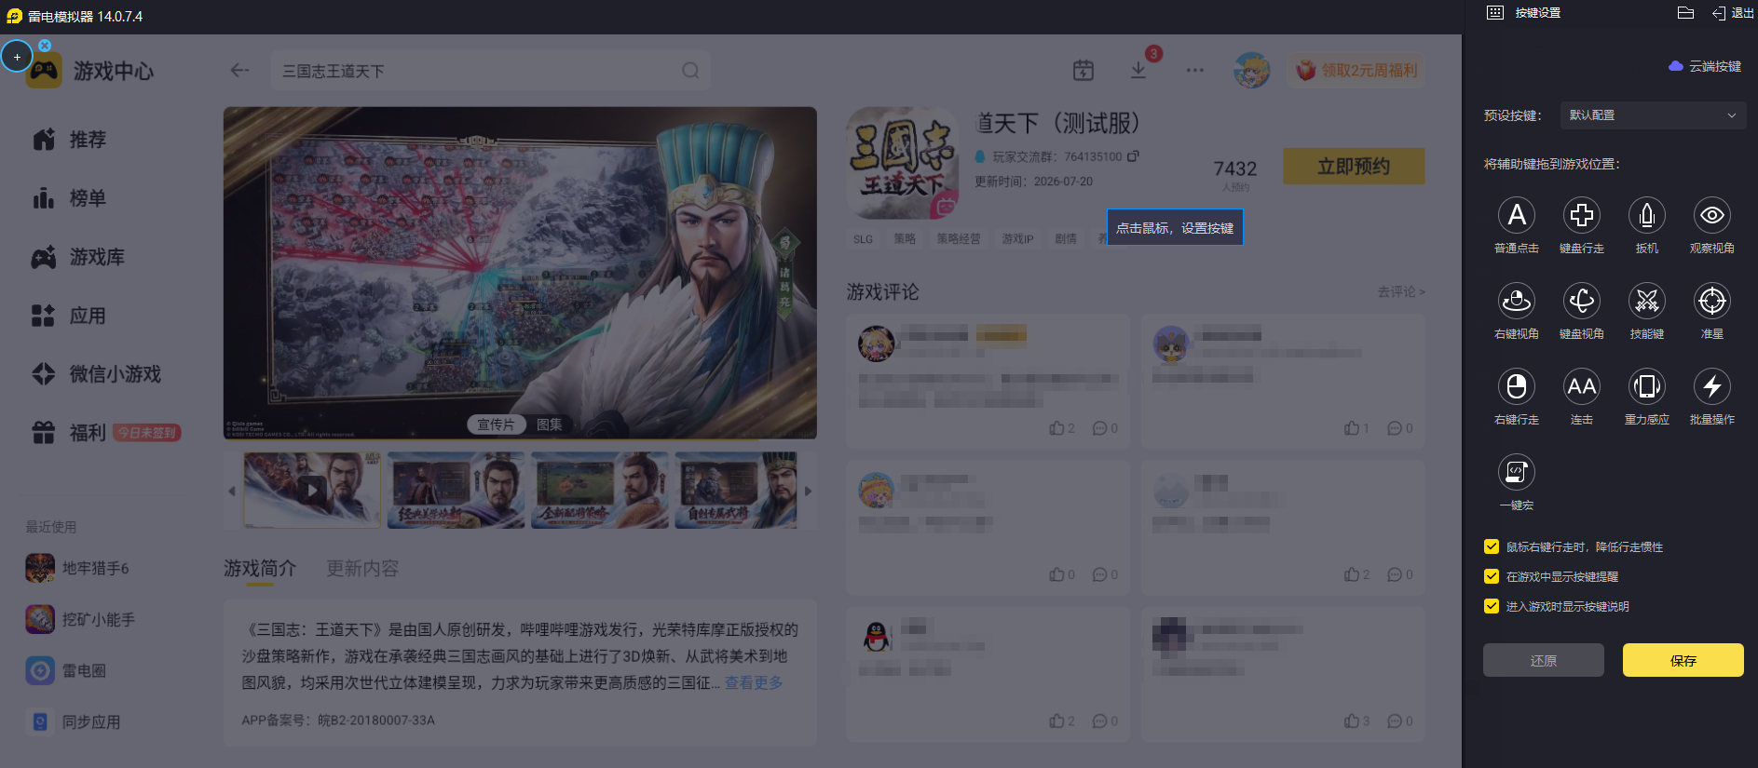Click the 游戏IP genre tag
This screenshot has height=768, width=1758.
[1017, 239]
